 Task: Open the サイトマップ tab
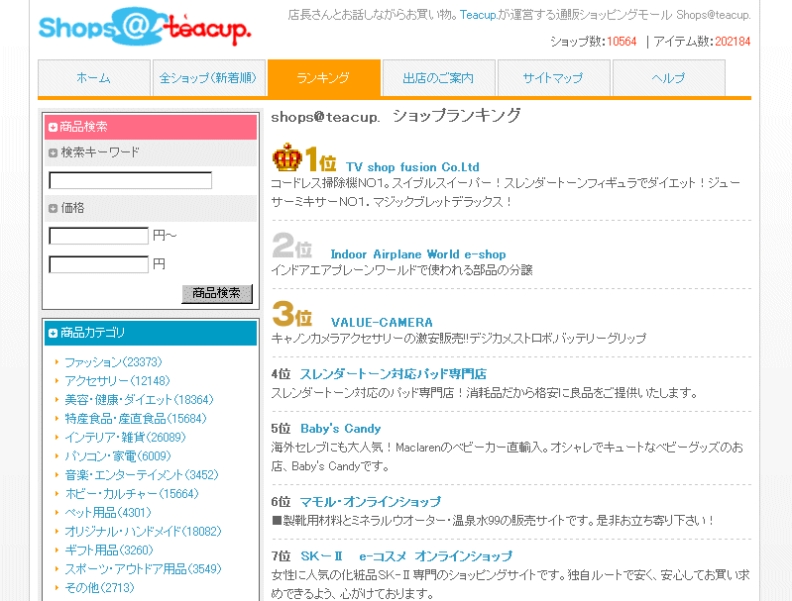click(x=553, y=77)
